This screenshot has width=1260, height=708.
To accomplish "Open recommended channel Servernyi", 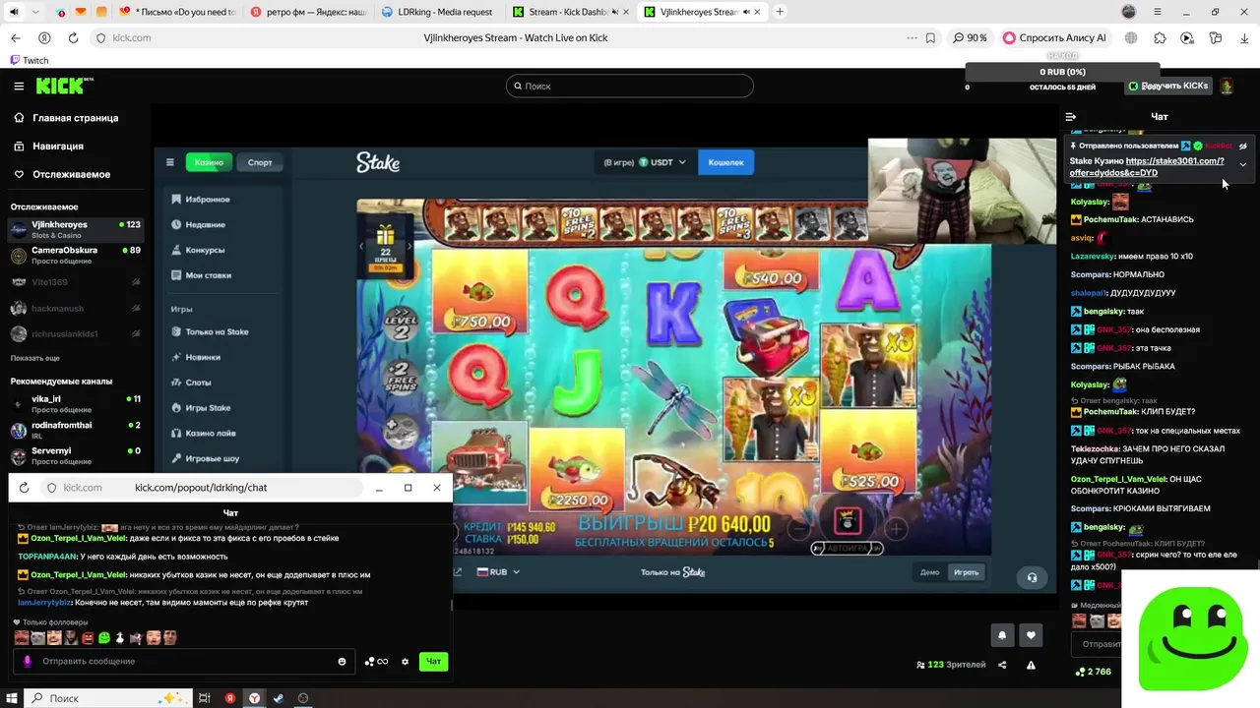I will click(75, 455).
